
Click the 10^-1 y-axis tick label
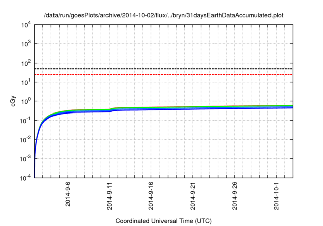click(x=25, y=120)
